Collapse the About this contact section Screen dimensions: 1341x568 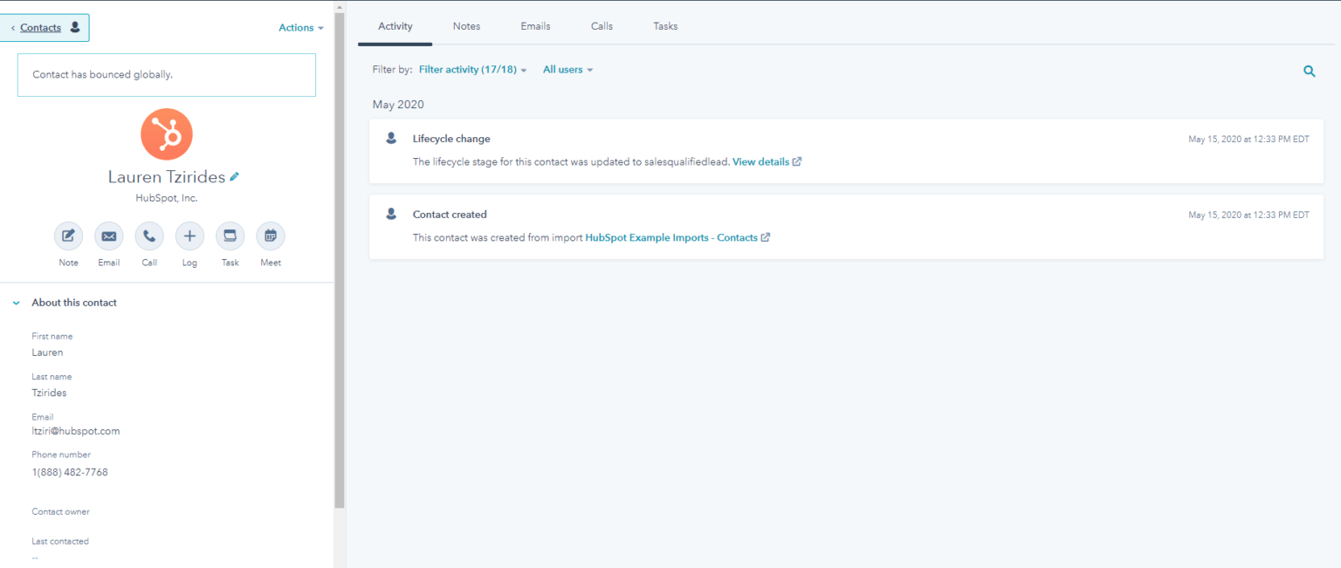pos(15,302)
